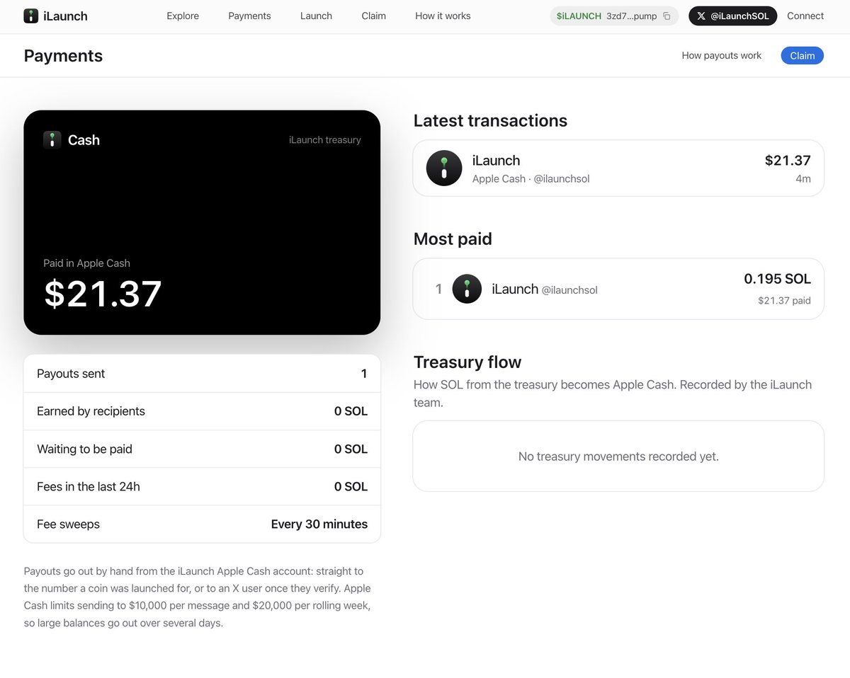The image size is (850, 678).
Task: Click the Payouts sent value 1
Action: click(364, 374)
